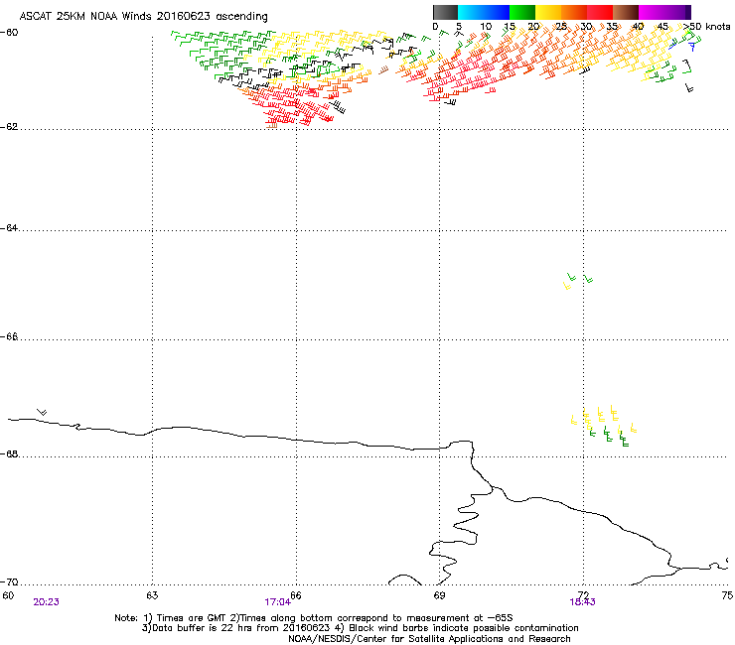This screenshot has height=645, width=735.
Task: Click the cyan-blue 5-15 knots legend segment
Action: tap(484, 12)
